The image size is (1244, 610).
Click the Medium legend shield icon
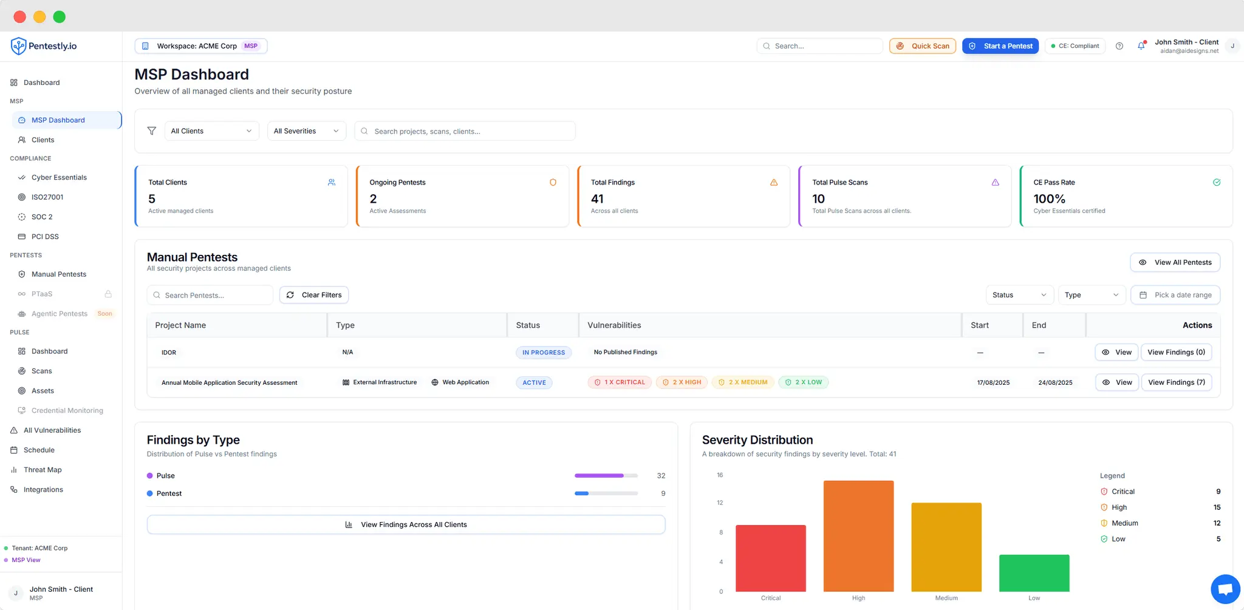[x=1104, y=523]
